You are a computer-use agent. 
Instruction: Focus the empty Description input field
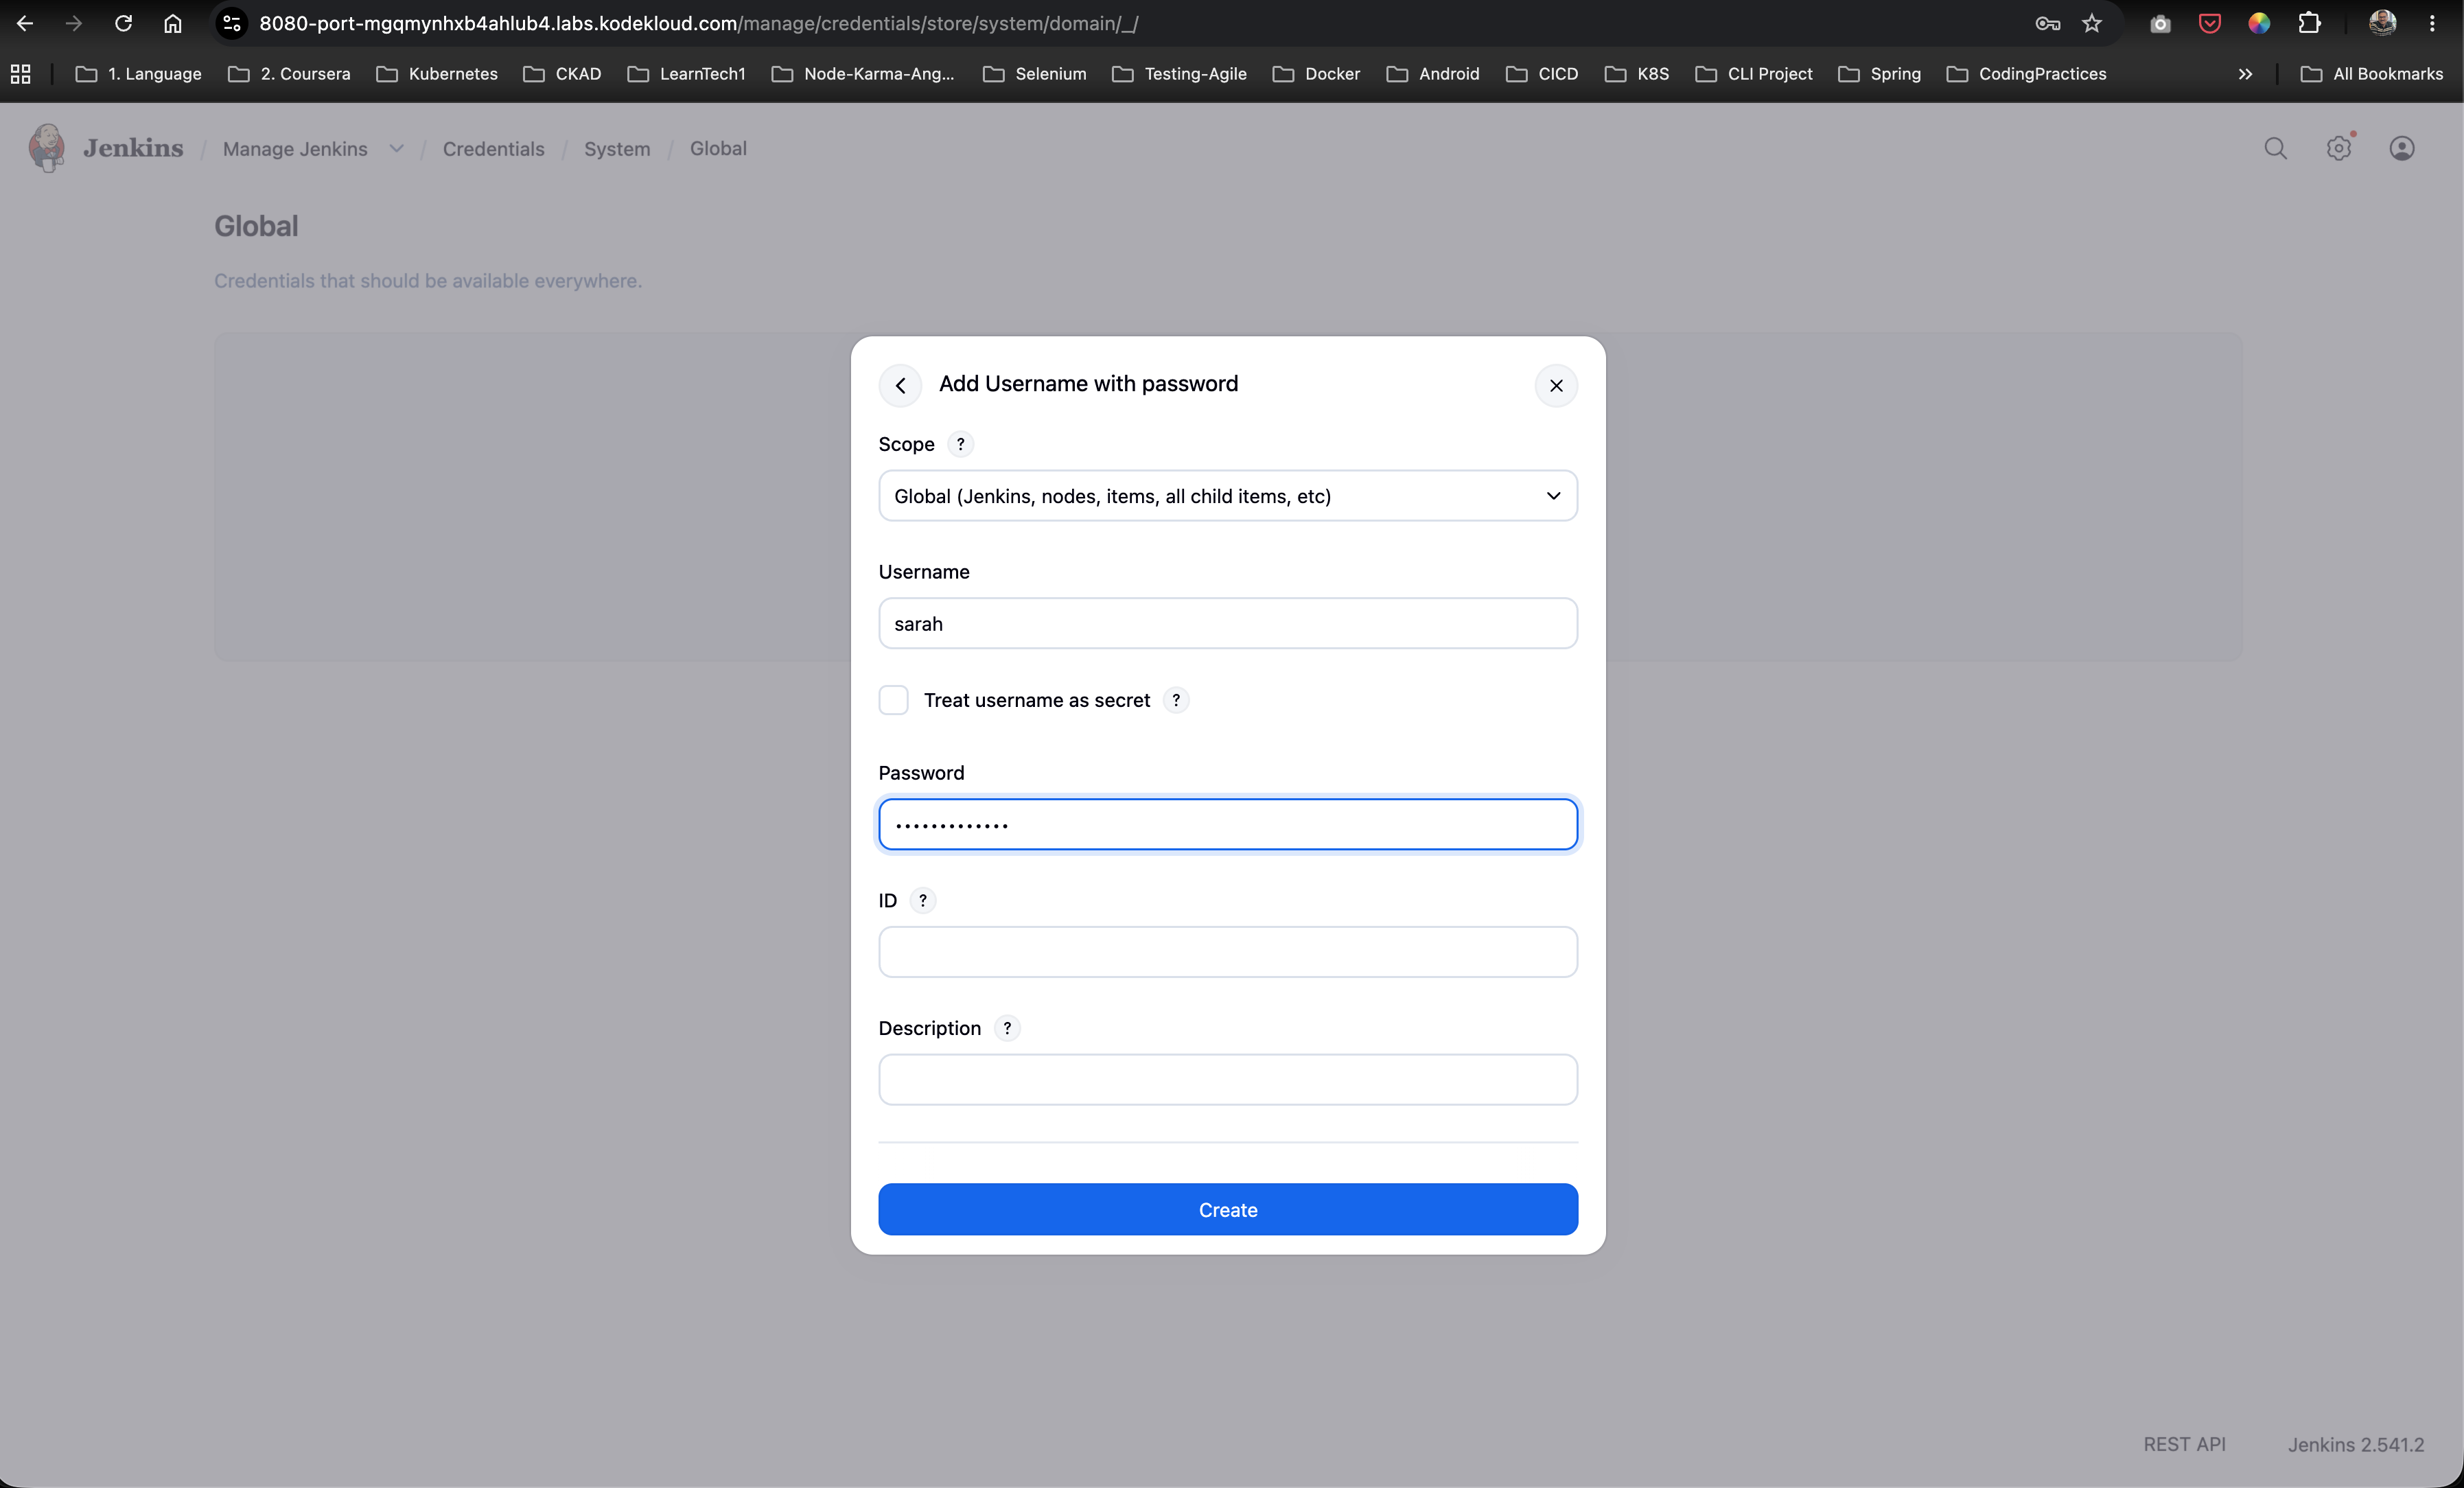point(1228,1080)
